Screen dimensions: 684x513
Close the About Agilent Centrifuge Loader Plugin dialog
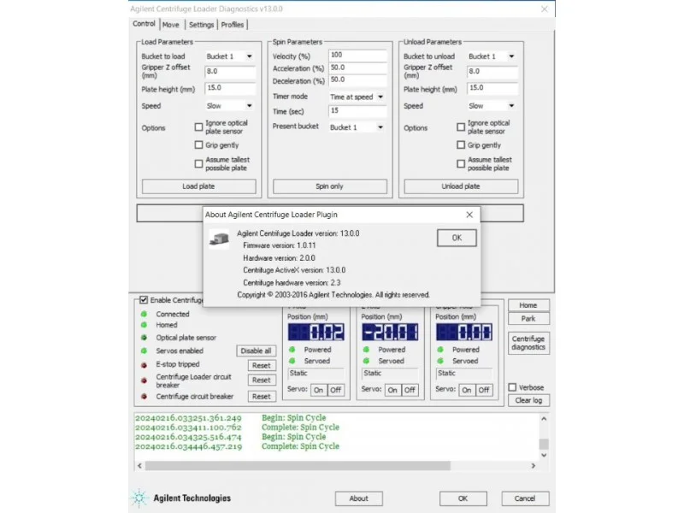pyautogui.click(x=469, y=215)
